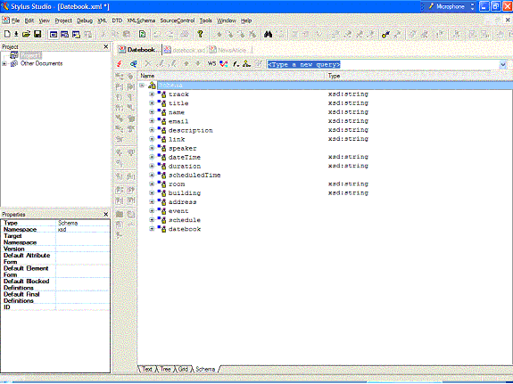513x384 pixels.
Task: Toggle the second window-layout button in the main toolbar
Action: tap(65, 35)
